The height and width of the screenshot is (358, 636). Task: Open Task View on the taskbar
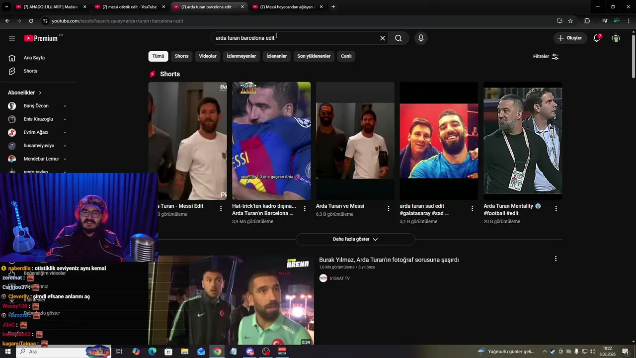(119, 352)
